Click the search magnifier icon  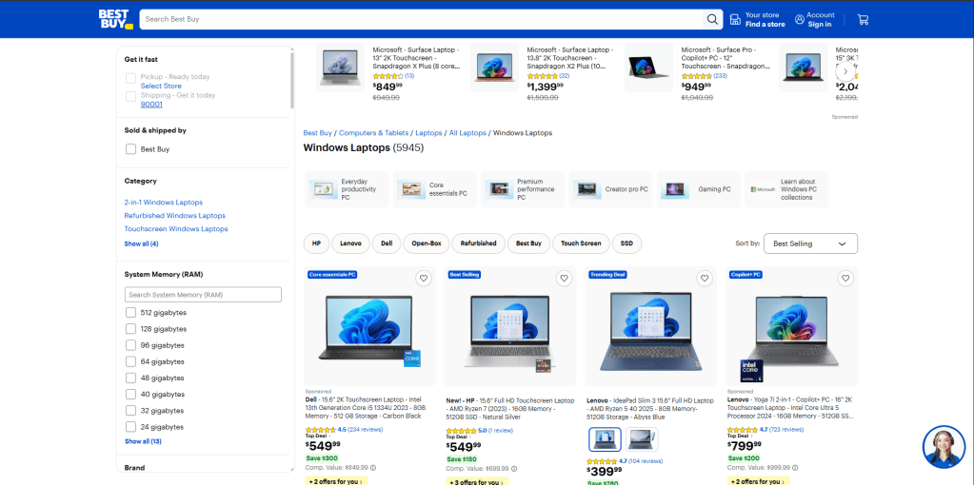click(x=712, y=19)
